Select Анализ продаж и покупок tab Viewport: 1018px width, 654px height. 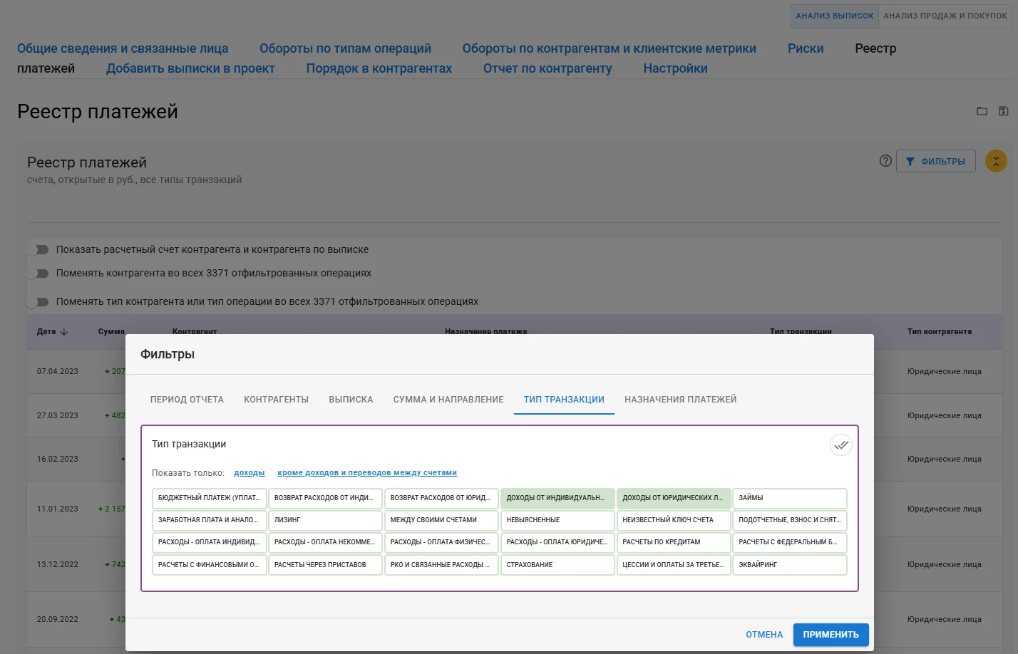pyautogui.click(x=945, y=16)
